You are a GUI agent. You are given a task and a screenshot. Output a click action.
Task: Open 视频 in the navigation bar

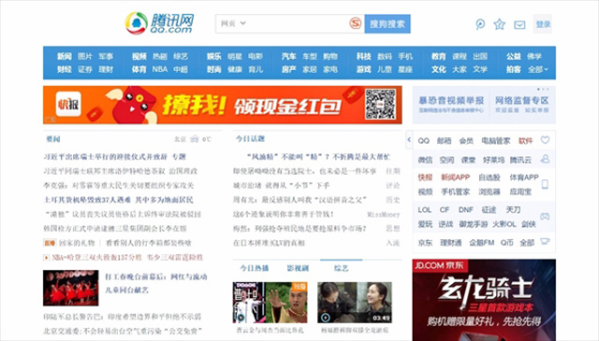pos(139,56)
